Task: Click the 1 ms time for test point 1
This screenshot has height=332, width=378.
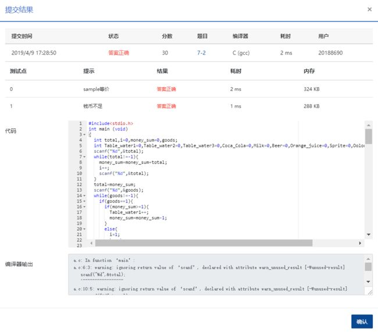Action: coord(236,106)
